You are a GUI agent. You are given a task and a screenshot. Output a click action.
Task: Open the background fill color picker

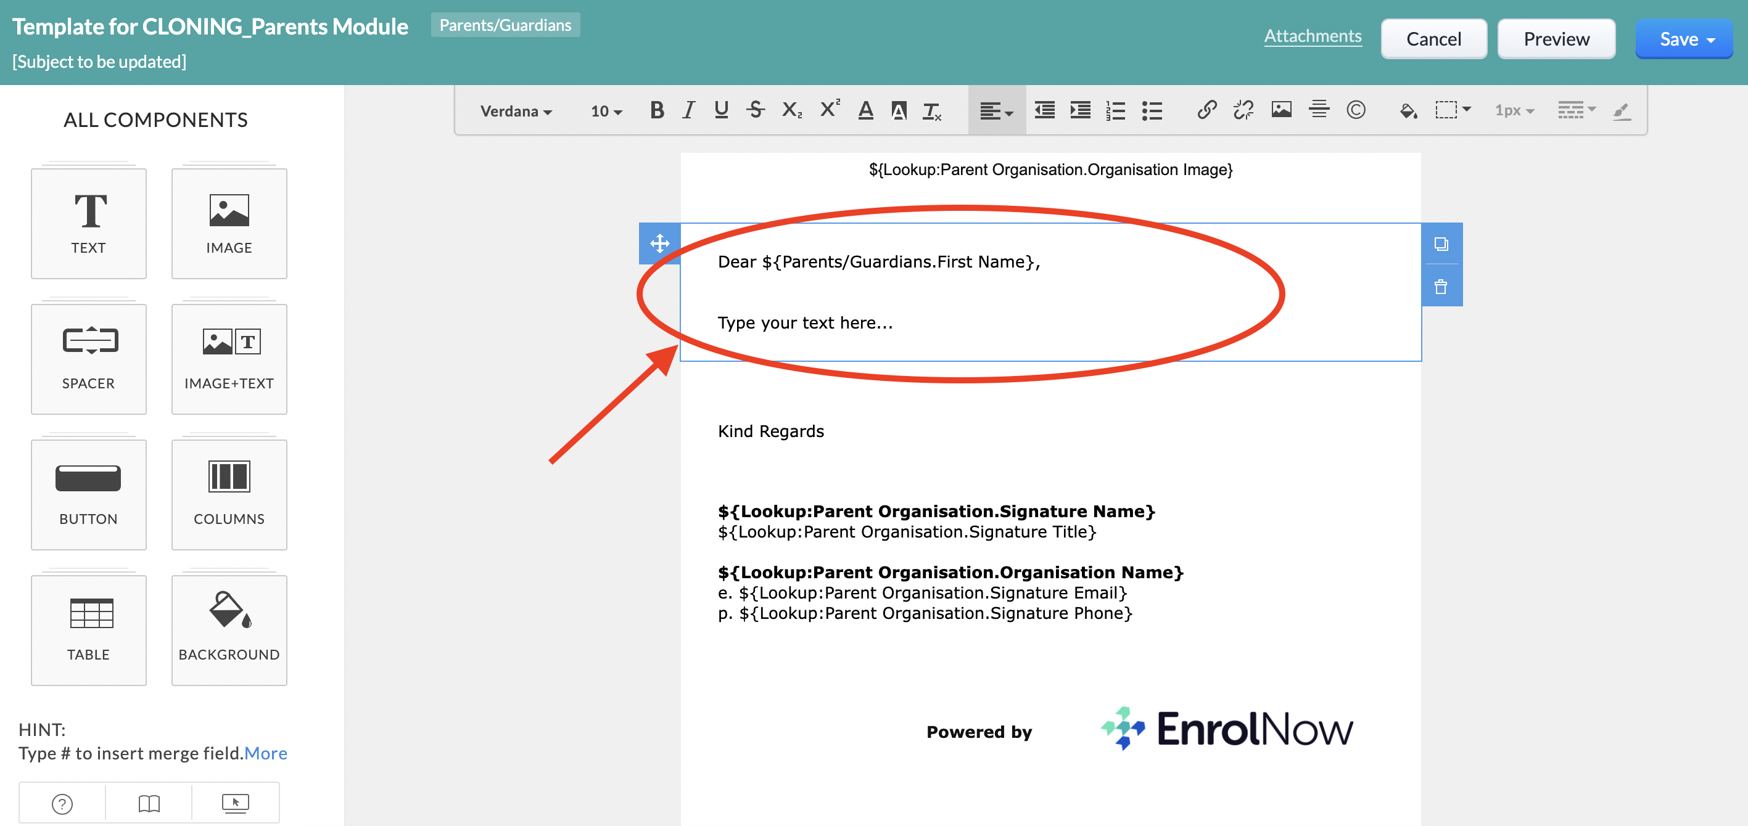[x=1408, y=110]
